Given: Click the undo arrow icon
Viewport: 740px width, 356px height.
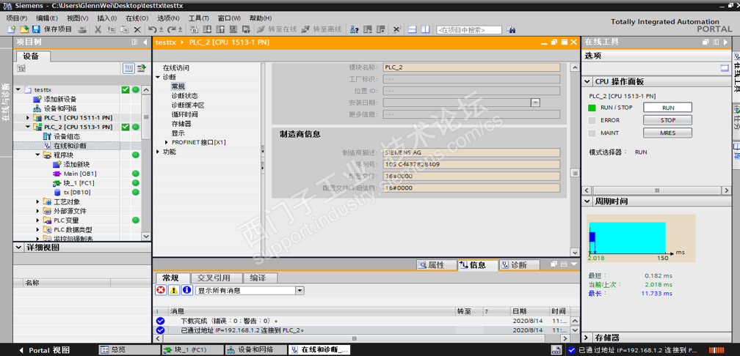Looking at the screenshot, I should click(153, 29).
